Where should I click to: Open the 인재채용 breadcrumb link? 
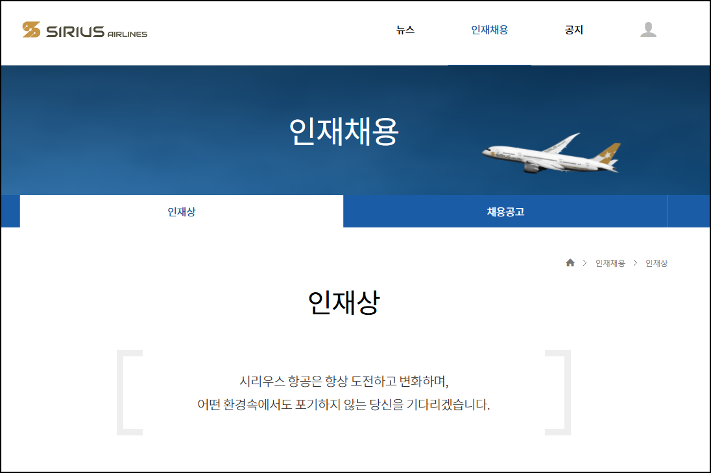click(x=610, y=263)
